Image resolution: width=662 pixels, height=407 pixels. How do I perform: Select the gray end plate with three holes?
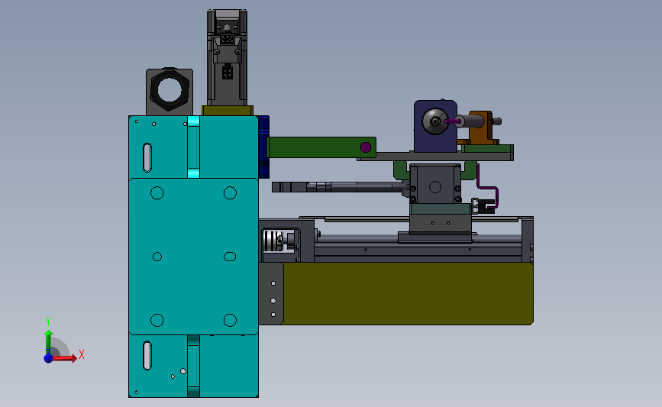tap(270, 293)
